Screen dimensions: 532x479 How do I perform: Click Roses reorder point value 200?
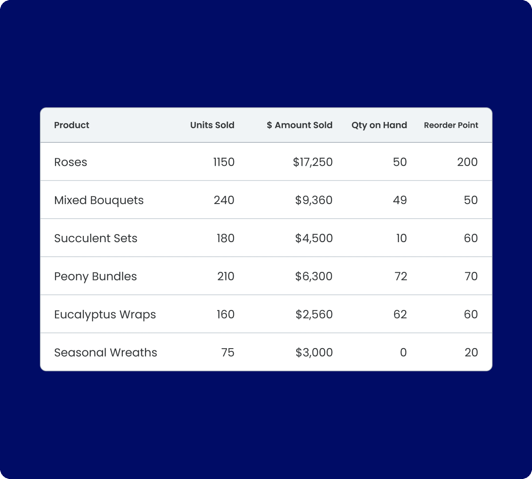click(x=467, y=162)
